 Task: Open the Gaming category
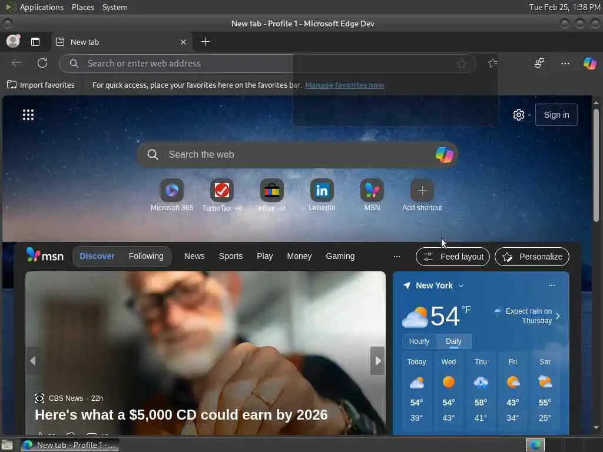pos(340,256)
